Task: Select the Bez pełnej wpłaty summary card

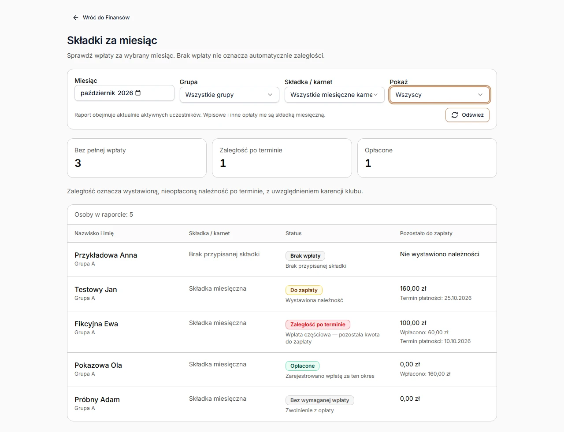Action: [x=137, y=158]
